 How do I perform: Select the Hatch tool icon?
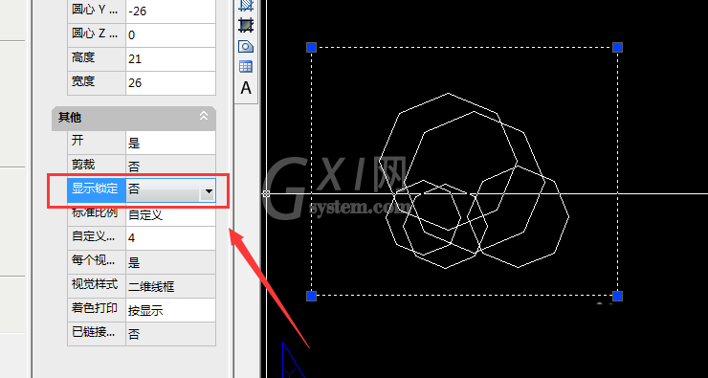coord(246,5)
